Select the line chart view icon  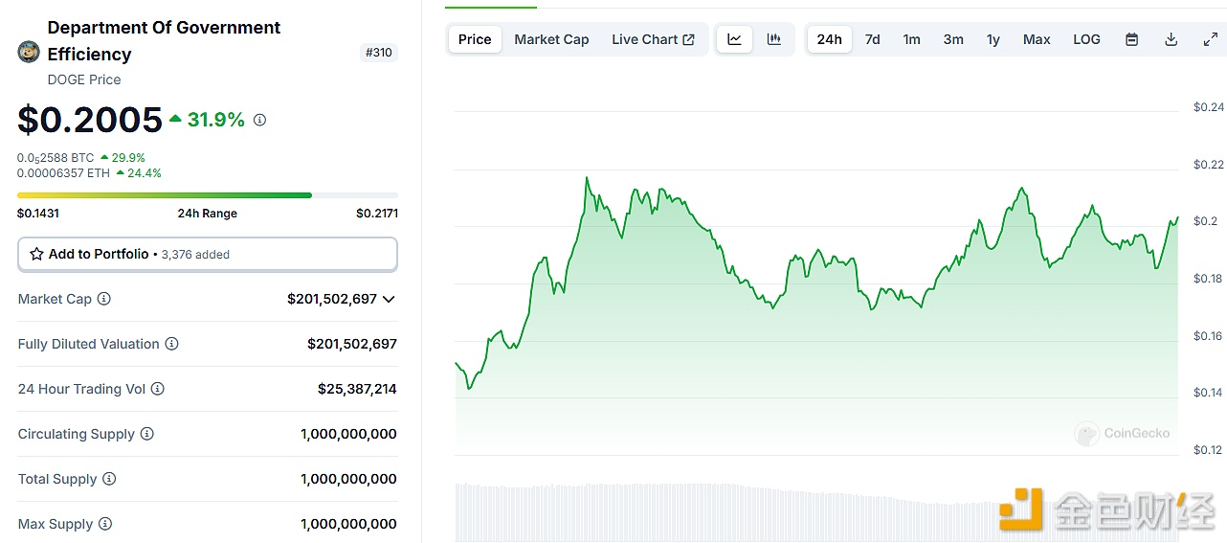(734, 39)
